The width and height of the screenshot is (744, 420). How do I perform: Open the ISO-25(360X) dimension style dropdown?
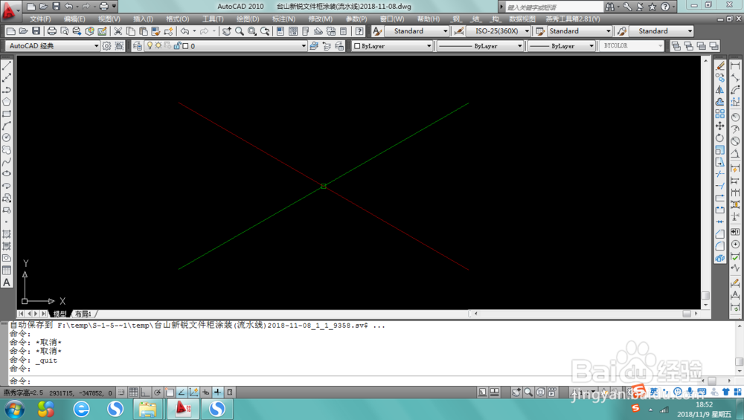click(x=498, y=31)
